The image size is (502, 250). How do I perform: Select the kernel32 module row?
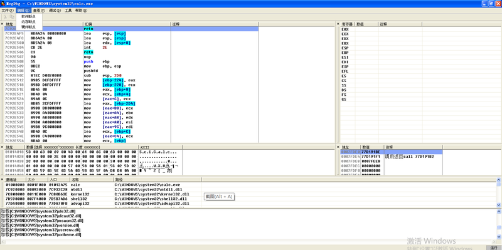[103, 194]
